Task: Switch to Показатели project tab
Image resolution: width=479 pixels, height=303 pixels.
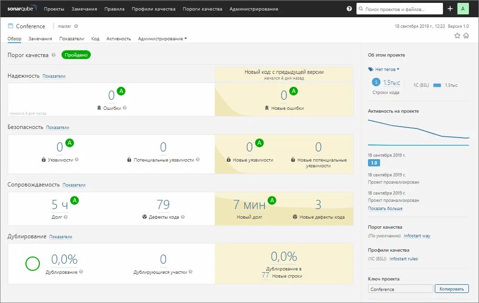Action: coord(72,39)
